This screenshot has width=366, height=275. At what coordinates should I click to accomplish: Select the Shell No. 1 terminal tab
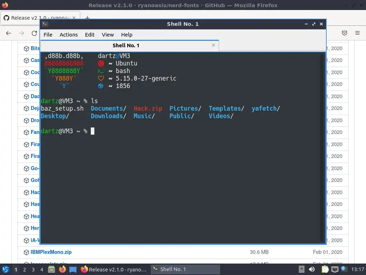tap(129, 45)
